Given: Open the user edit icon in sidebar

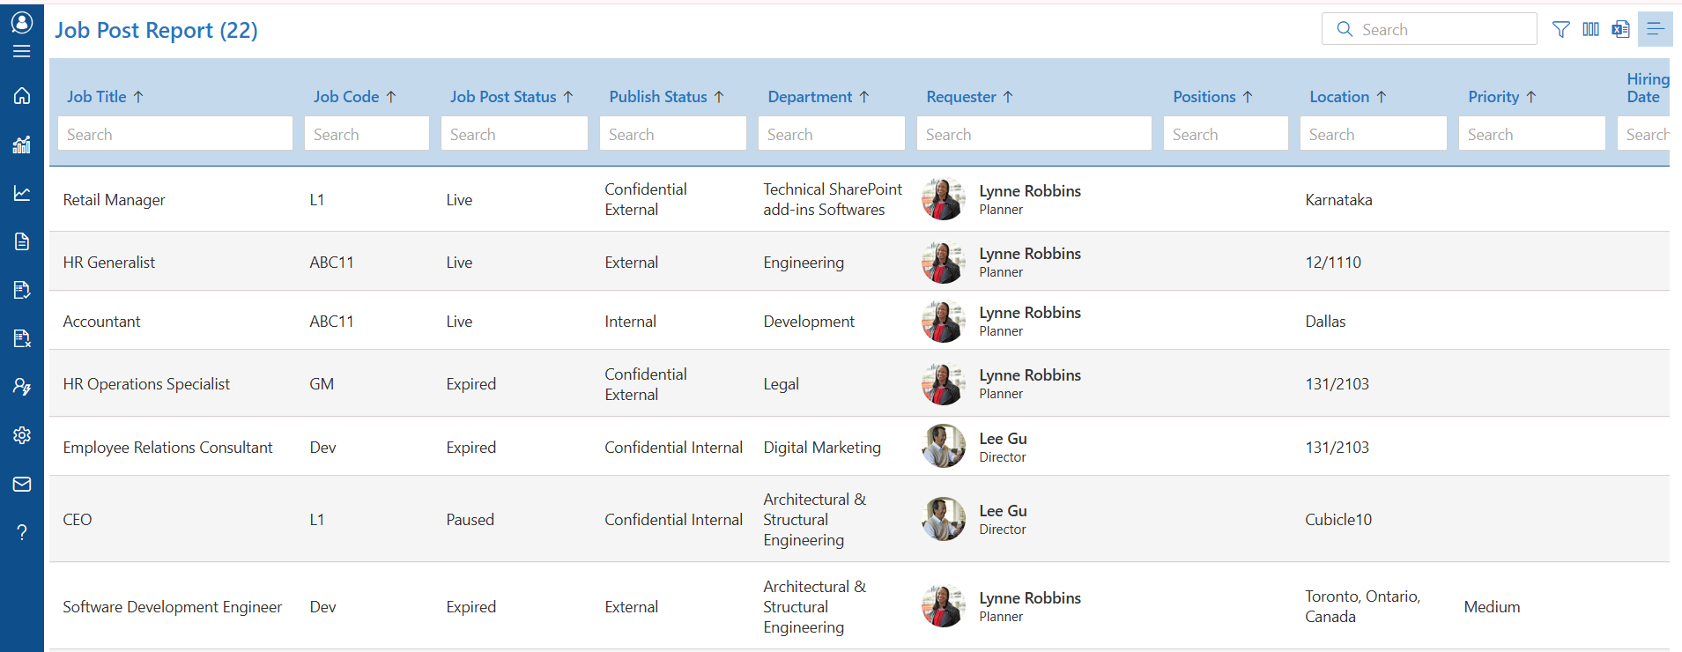Looking at the screenshot, I should [22, 387].
